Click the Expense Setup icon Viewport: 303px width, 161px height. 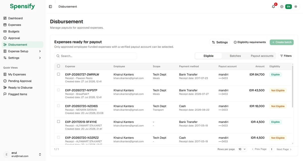click(5, 51)
